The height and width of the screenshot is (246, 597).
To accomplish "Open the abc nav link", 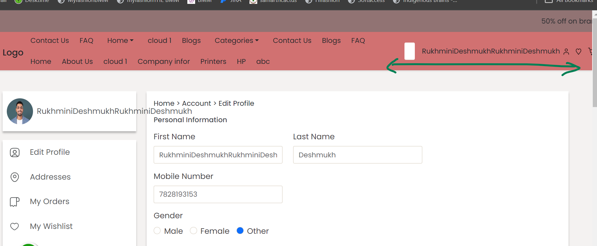I will (x=263, y=62).
